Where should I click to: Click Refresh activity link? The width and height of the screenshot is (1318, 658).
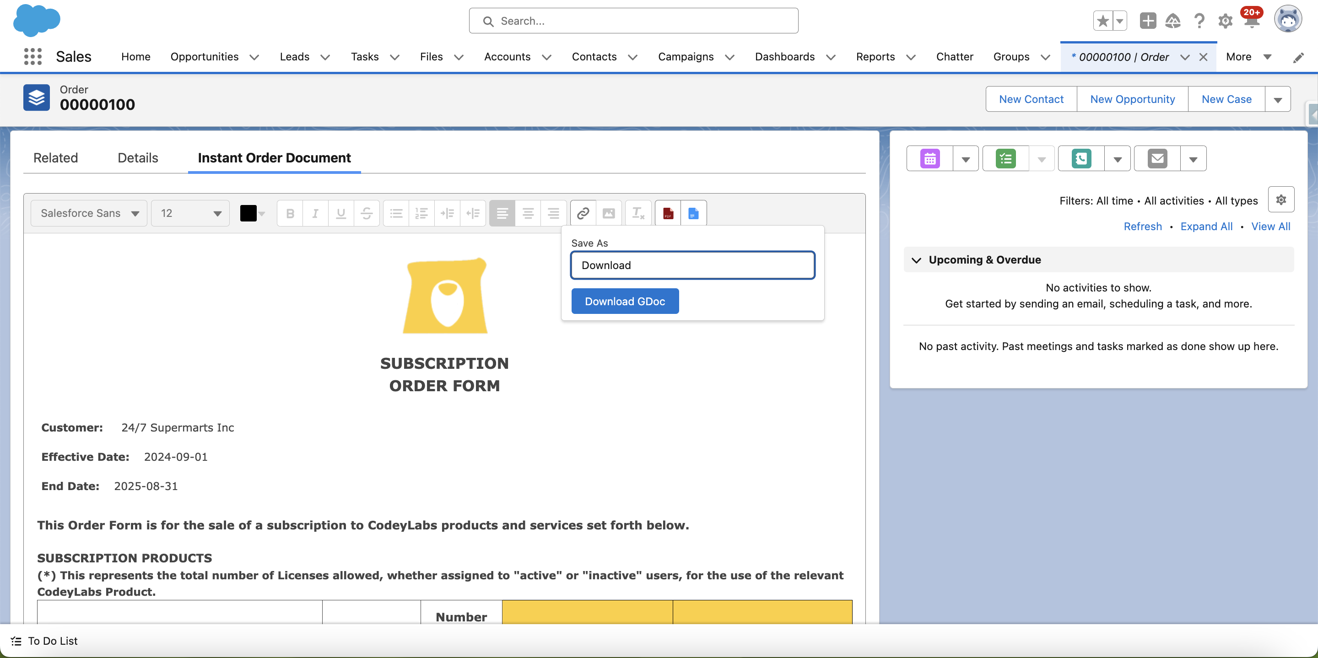tap(1143, 227)
